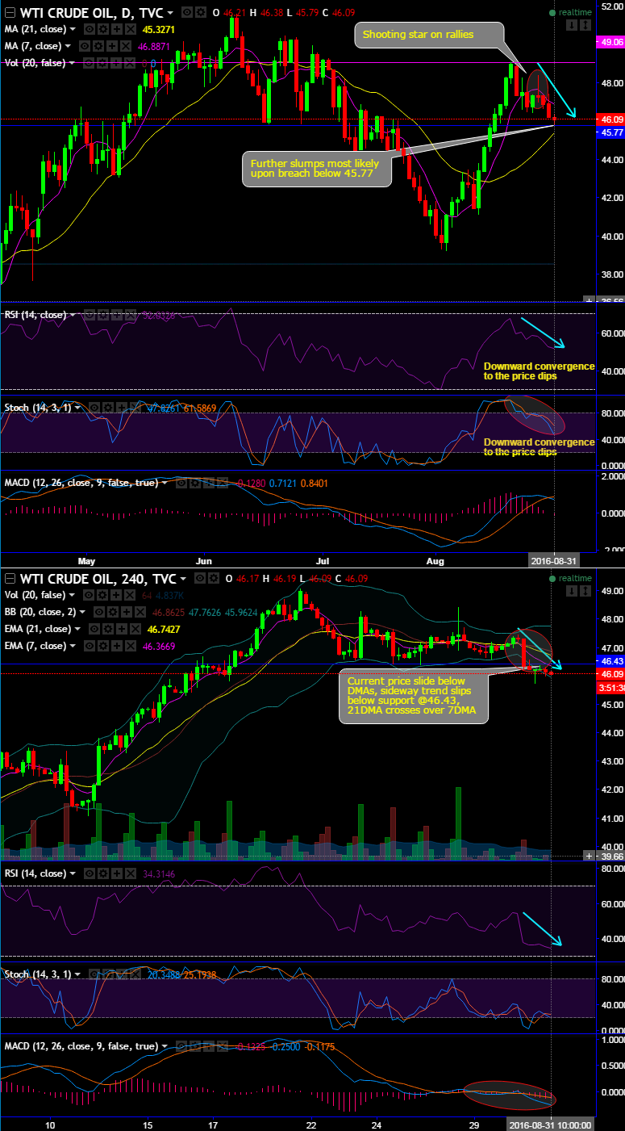625x1131 pixels.
Task: Click the 45.3271 MA value
Action: [x=159, y=29]
